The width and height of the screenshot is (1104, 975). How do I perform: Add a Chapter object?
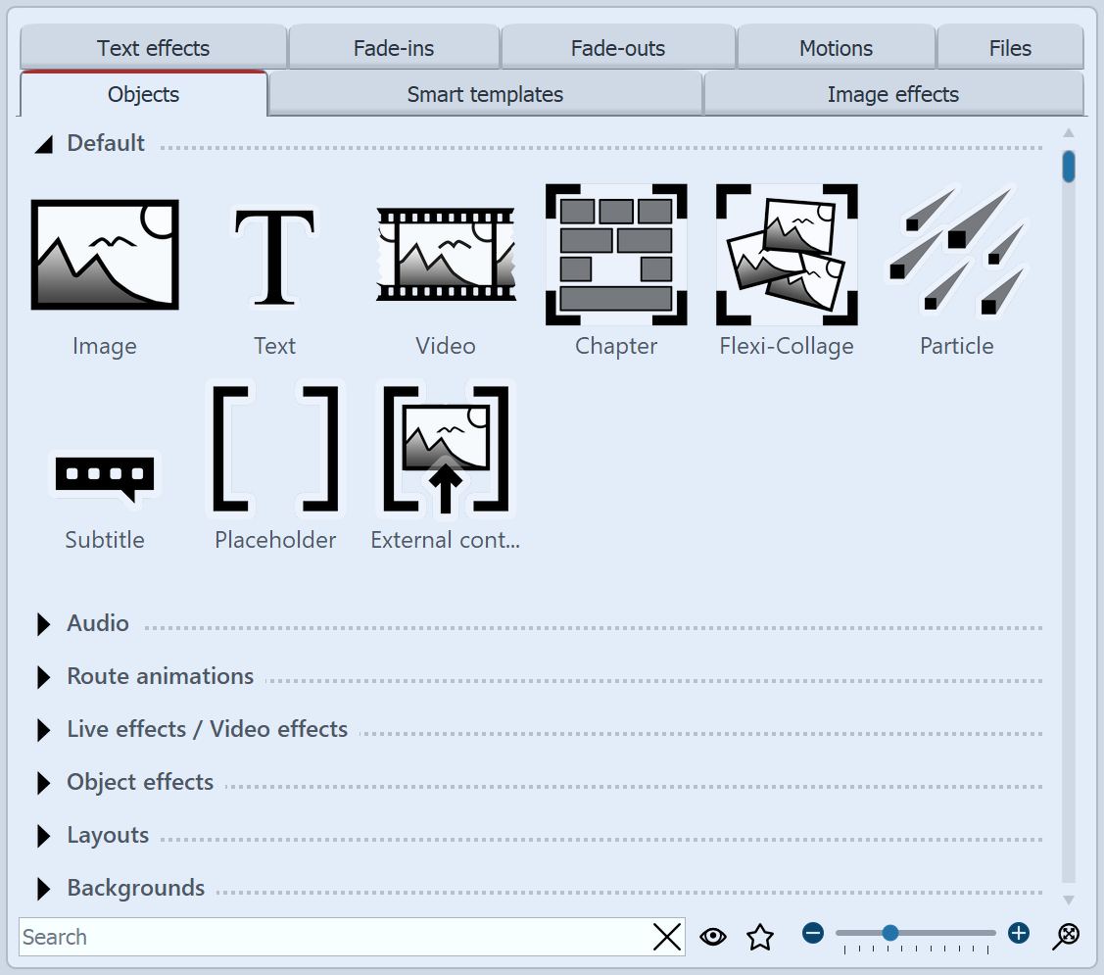[615, 254]
